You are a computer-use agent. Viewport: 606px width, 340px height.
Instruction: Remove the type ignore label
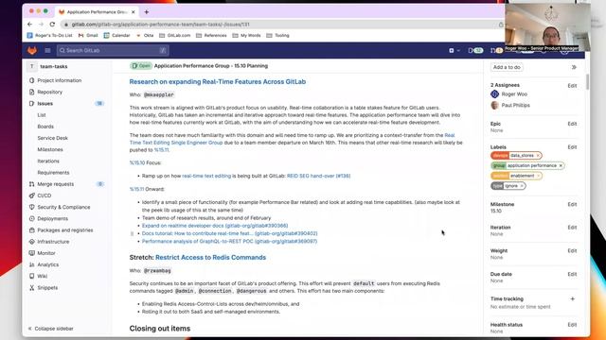tap(522, 186)
